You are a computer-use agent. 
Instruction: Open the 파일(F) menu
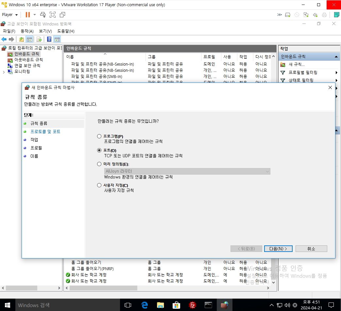point(9,31)
